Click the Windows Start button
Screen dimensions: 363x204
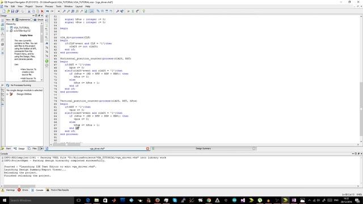(x=4, y=200)
